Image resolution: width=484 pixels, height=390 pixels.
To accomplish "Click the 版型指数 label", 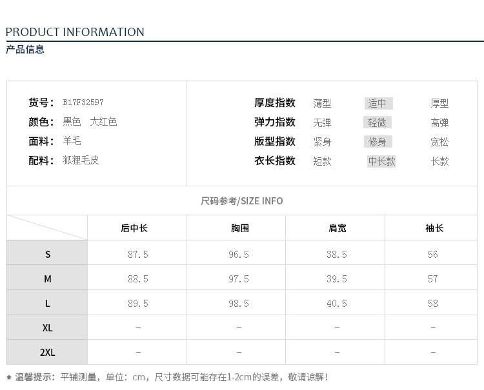I will coord(275,142).
